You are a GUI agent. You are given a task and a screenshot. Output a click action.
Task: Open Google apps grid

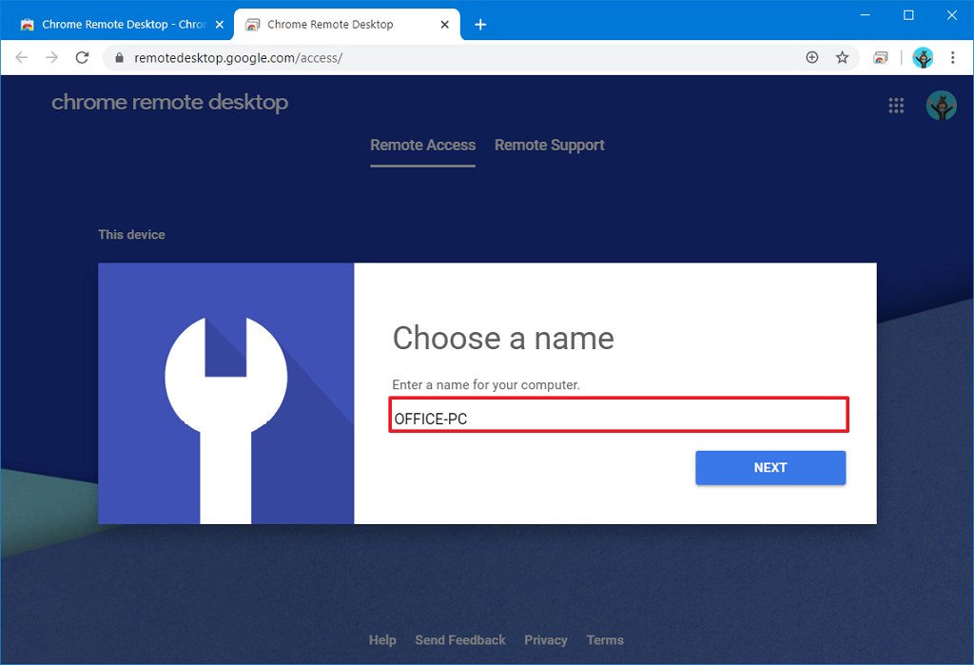point(896,105)
